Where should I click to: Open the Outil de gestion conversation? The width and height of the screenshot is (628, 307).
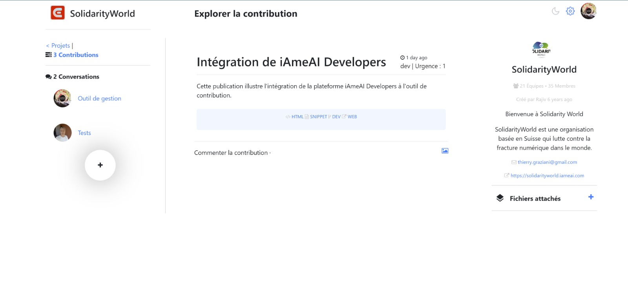tap(99, 99)
